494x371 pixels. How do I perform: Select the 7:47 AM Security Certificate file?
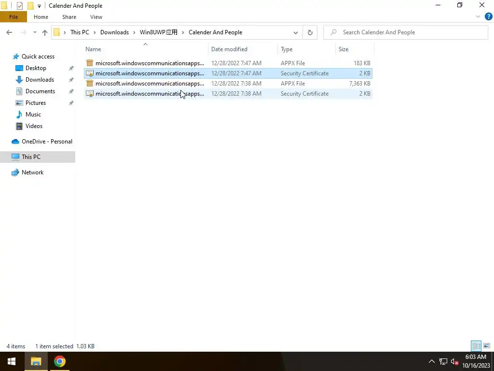228,73
